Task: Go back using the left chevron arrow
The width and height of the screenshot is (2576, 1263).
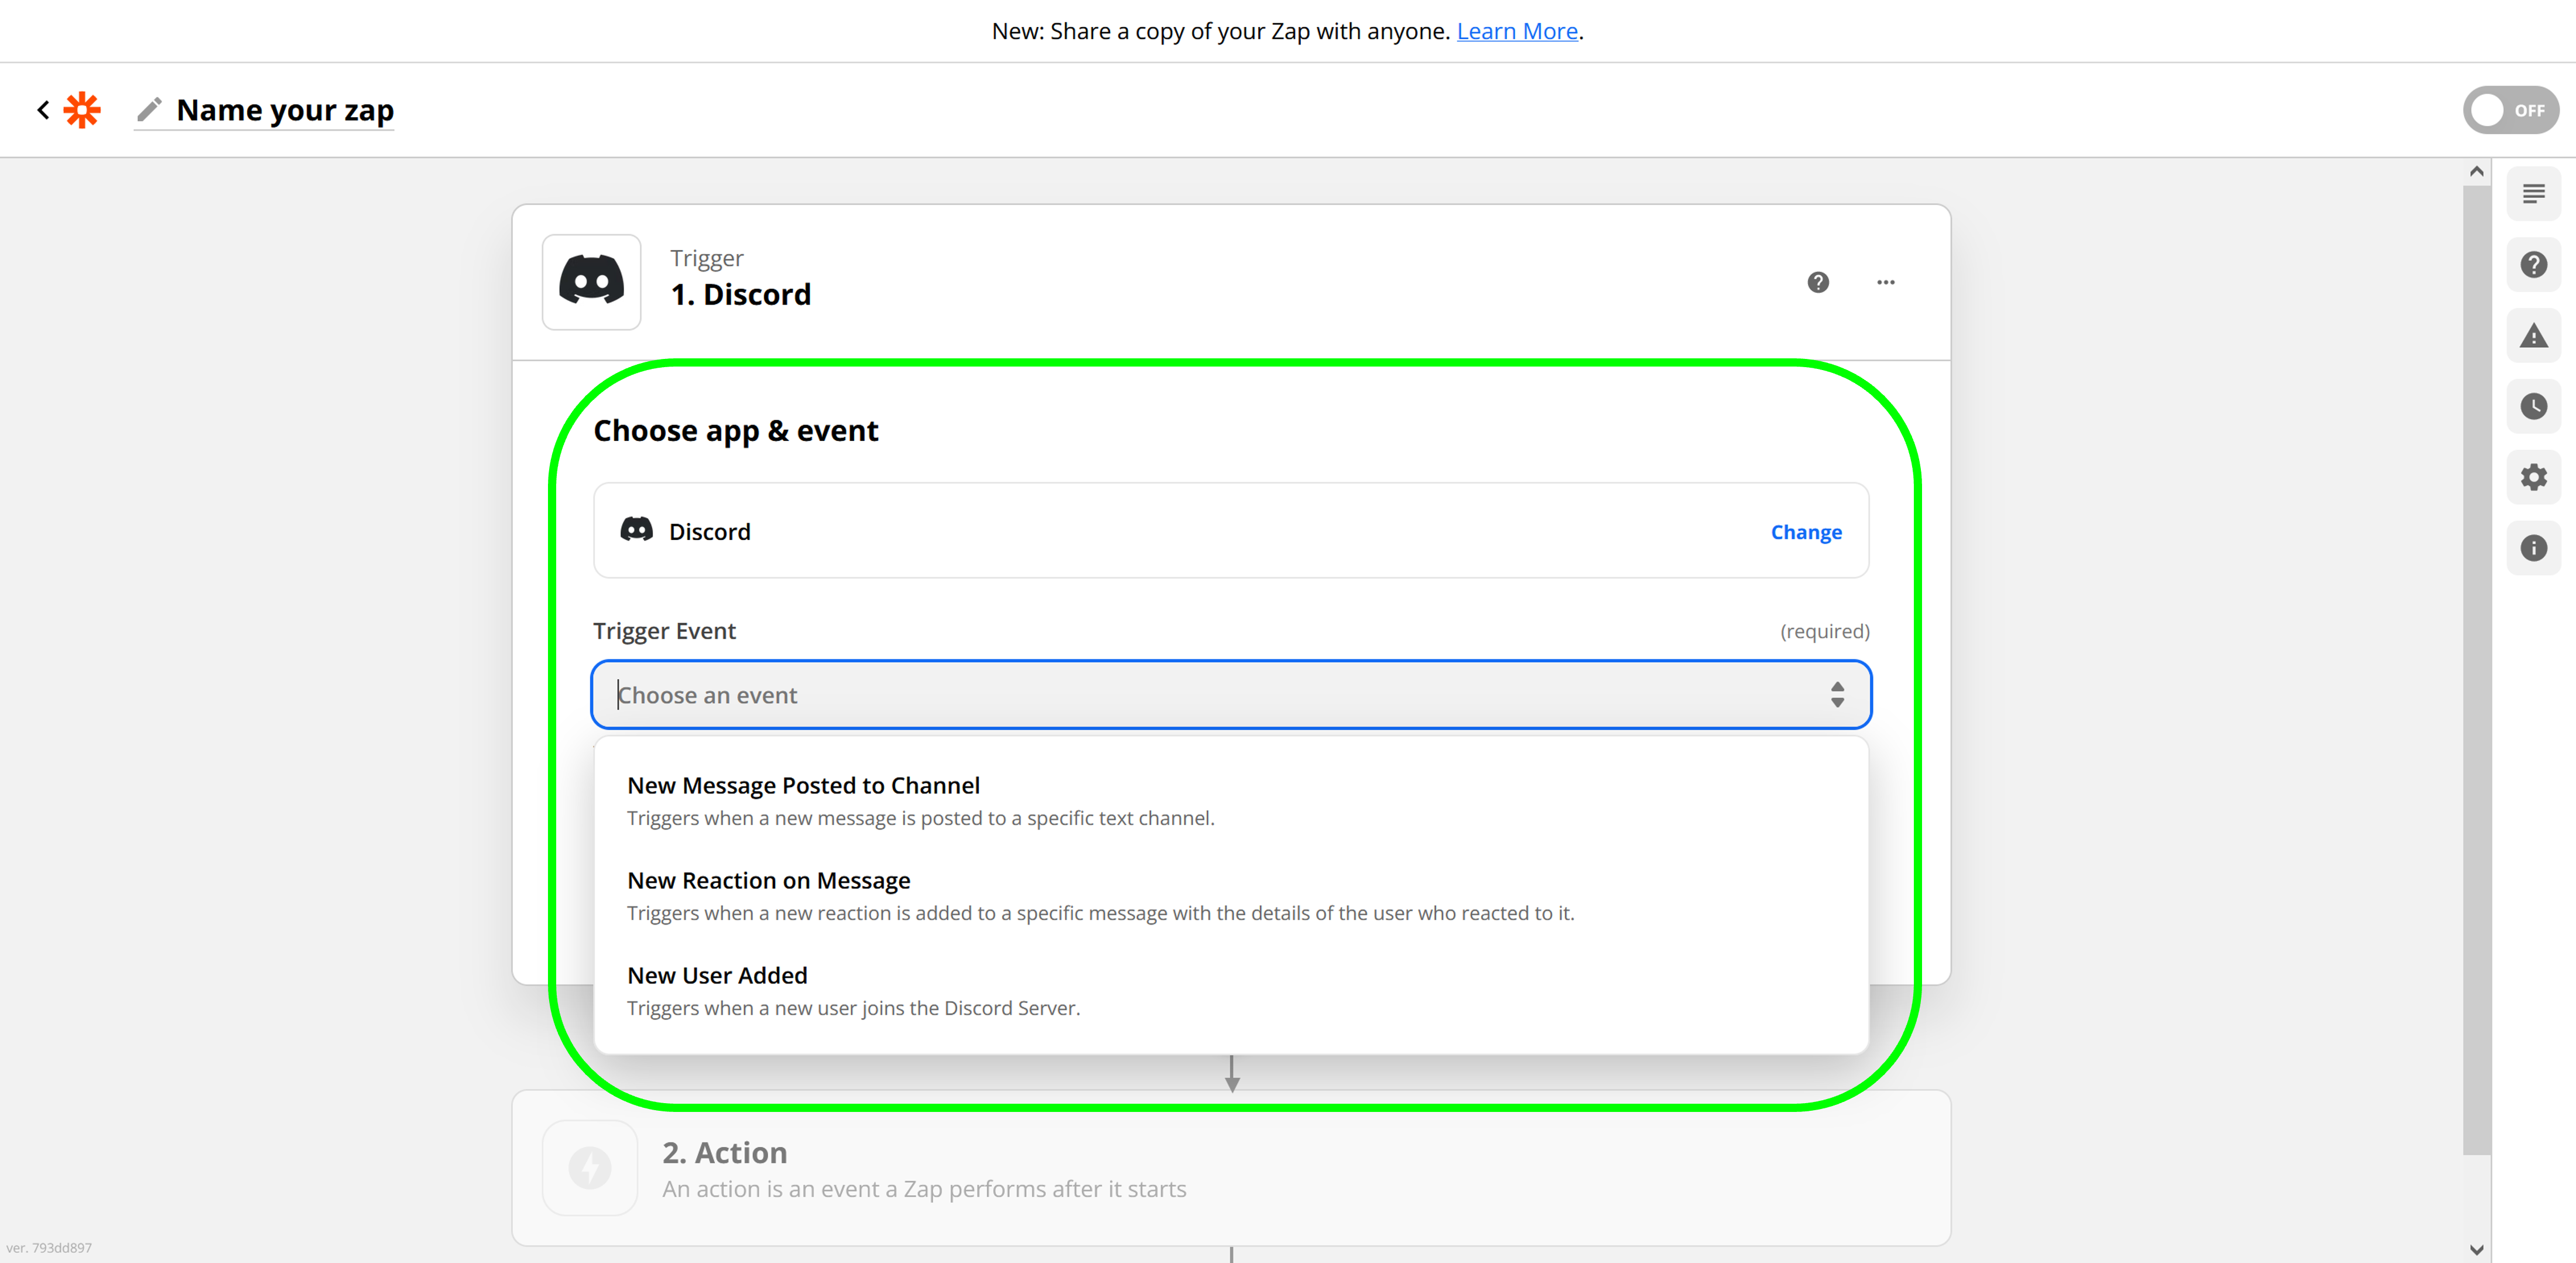Action: [x=43, y=110]
